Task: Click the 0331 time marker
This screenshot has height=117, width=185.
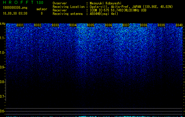Action: coord(20,25)
